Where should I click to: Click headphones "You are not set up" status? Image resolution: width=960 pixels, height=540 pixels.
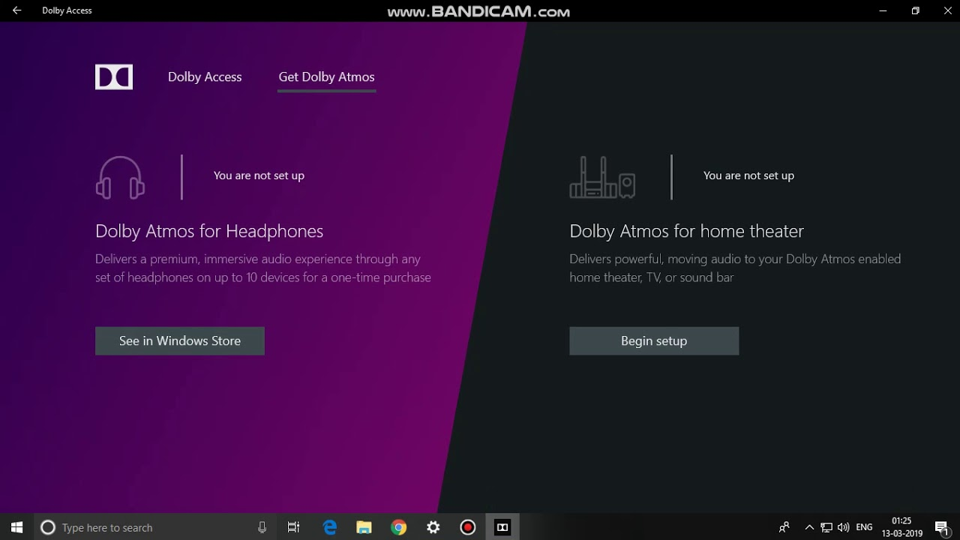coord(259,175)
